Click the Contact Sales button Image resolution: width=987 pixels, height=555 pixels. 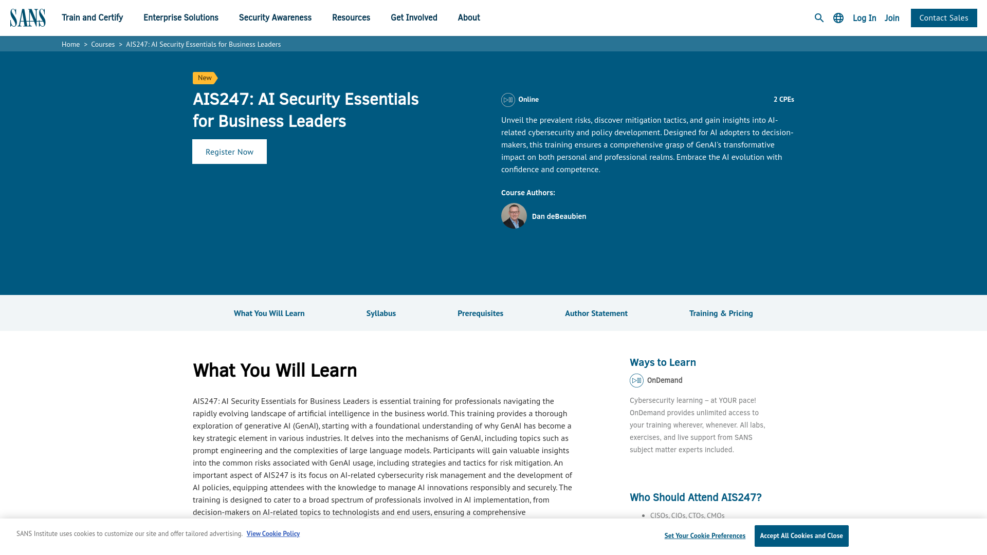(944, 17)
